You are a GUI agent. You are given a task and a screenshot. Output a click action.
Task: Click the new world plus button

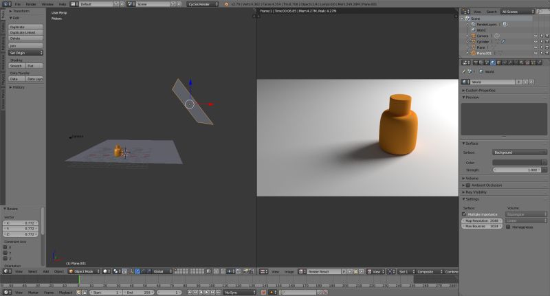(526, 82)
